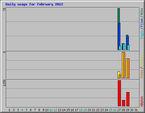The image size is (145, 113).
Task: Click the KBytes legend label
Action: coord(142,101)
